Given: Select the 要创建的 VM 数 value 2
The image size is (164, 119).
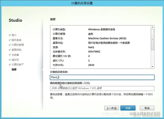Looking at the screenshot, I should point(89,56).
